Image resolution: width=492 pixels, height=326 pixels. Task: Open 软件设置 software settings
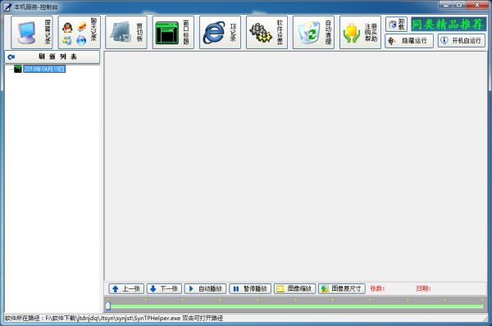tap(266, 32)
